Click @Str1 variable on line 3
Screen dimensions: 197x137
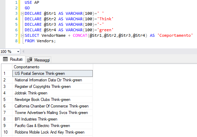[50, 13]
